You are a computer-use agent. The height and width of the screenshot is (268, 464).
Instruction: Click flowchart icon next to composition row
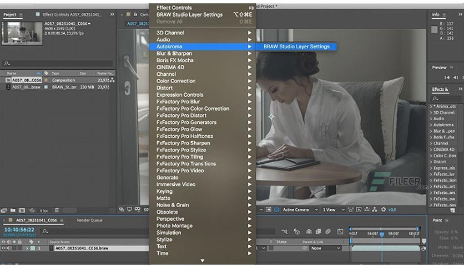coord(112,80)
